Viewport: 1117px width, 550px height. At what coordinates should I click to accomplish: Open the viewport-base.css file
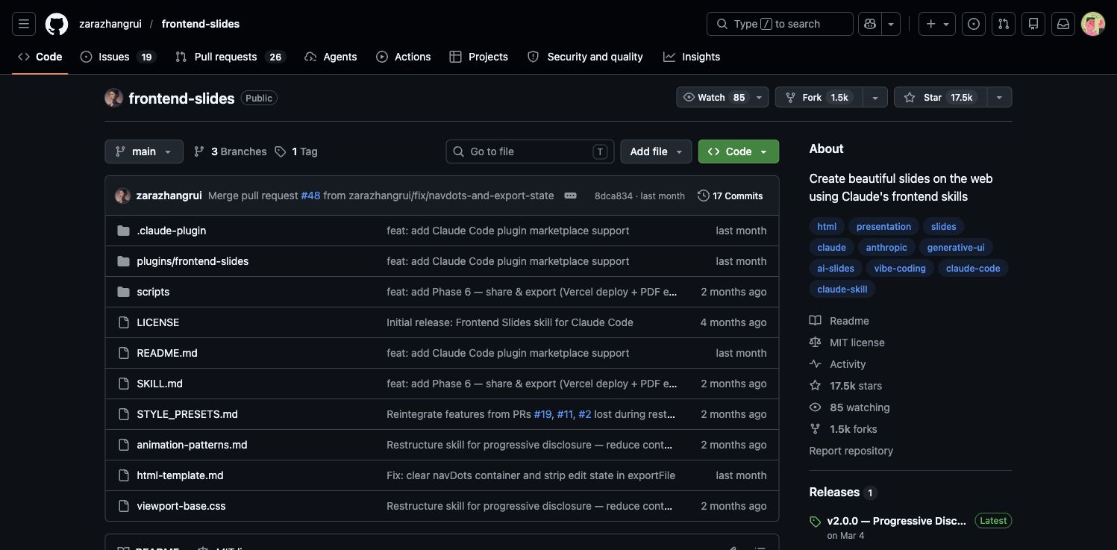click(181, 506)
